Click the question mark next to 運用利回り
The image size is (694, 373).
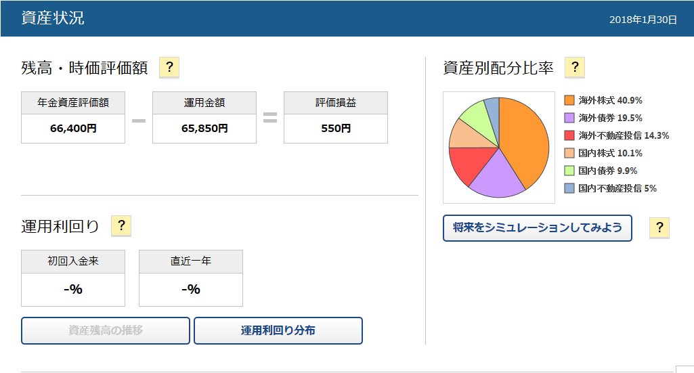pos(121,226)
